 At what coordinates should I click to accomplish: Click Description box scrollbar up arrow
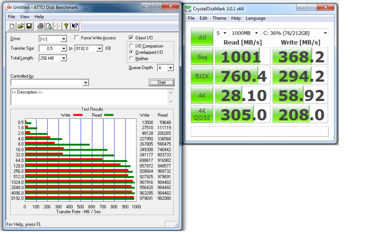tap(171, 92)
